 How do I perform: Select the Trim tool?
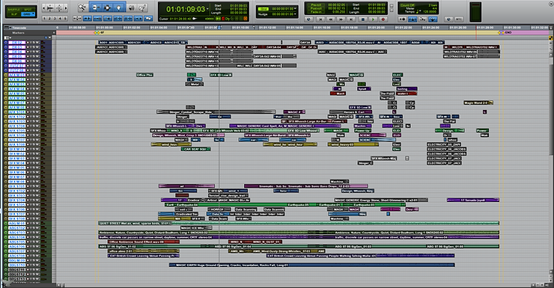point(96,7)
